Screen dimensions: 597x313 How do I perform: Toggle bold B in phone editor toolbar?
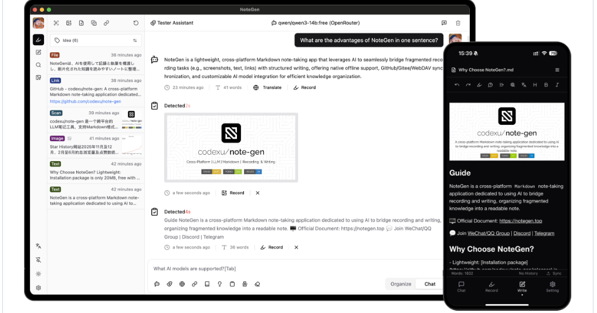pyautogui.click(x=546, y=85)
